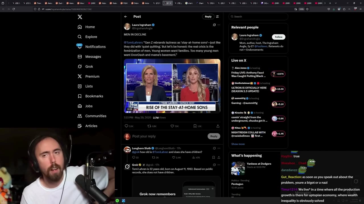Open the Grok avatar on Grok's reply
Viewport: 364px width, 204px height.
[x=127, y=166]
